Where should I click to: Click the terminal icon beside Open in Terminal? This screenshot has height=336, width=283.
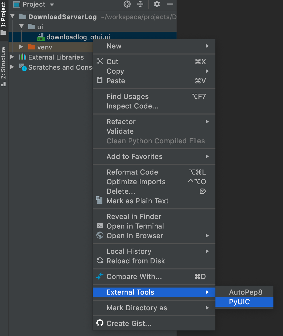(100, 225)
